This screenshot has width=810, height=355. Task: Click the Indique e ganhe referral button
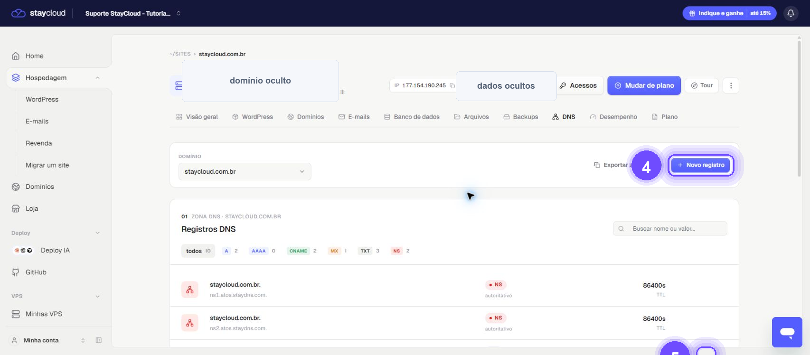click(x=729, y=13)
